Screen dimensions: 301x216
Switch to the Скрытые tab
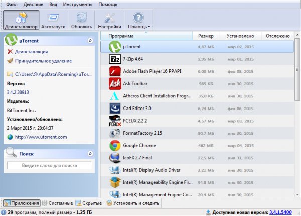click(x=89, y=203)
